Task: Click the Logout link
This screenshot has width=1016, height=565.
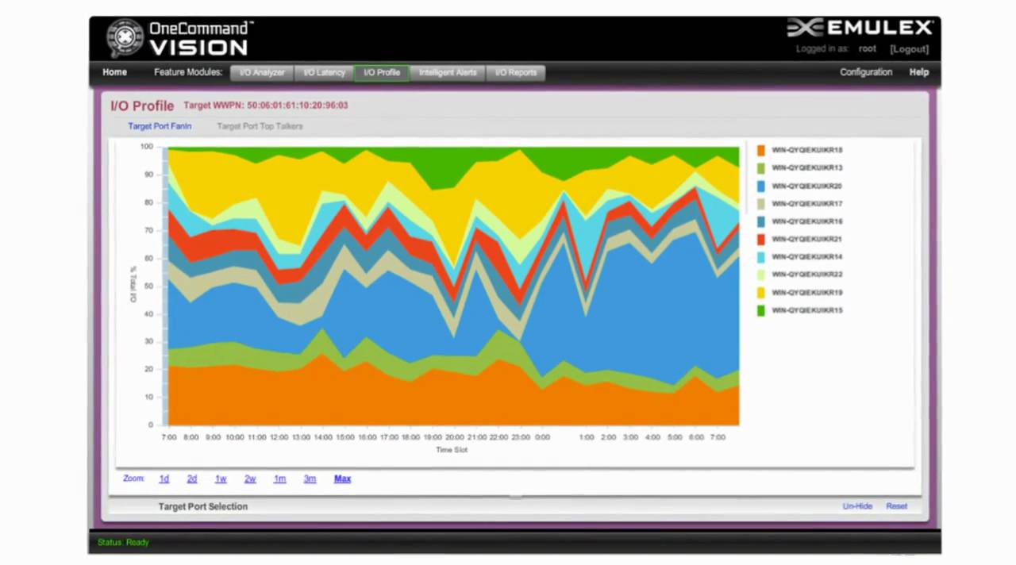Action: point(909,49)
